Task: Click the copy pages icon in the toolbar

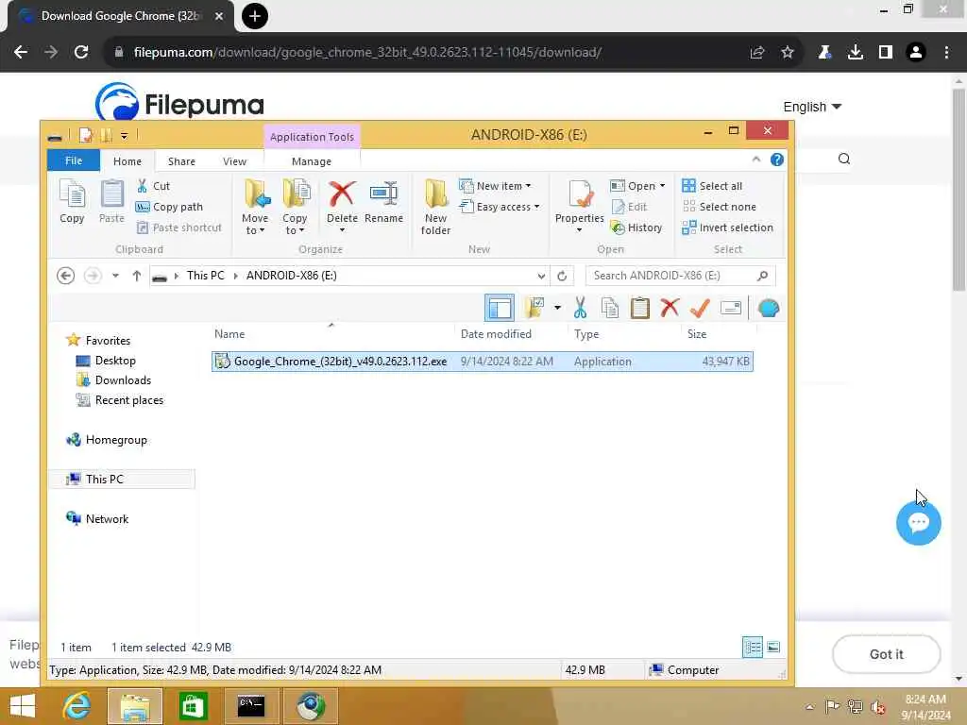Action: 610,308
